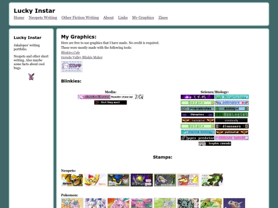This screenshot has width=278, height=208.
Task: Go to Neopets Writing page
Action: pos(43,17)
